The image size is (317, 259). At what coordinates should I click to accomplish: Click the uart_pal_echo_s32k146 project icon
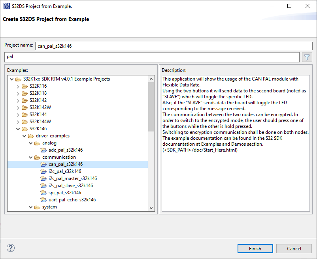(x=43, y=200)
